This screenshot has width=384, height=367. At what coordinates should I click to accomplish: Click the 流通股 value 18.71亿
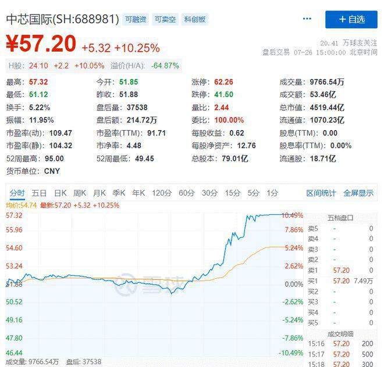[323, 159]
